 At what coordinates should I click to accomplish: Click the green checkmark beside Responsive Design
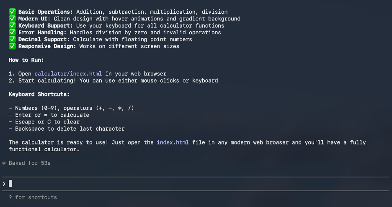pyautogui.click(x=12, y=46)
